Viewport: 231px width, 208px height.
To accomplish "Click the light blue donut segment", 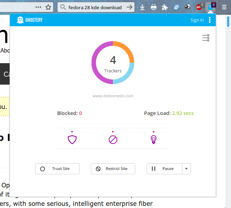I will (x=128, y=78).
